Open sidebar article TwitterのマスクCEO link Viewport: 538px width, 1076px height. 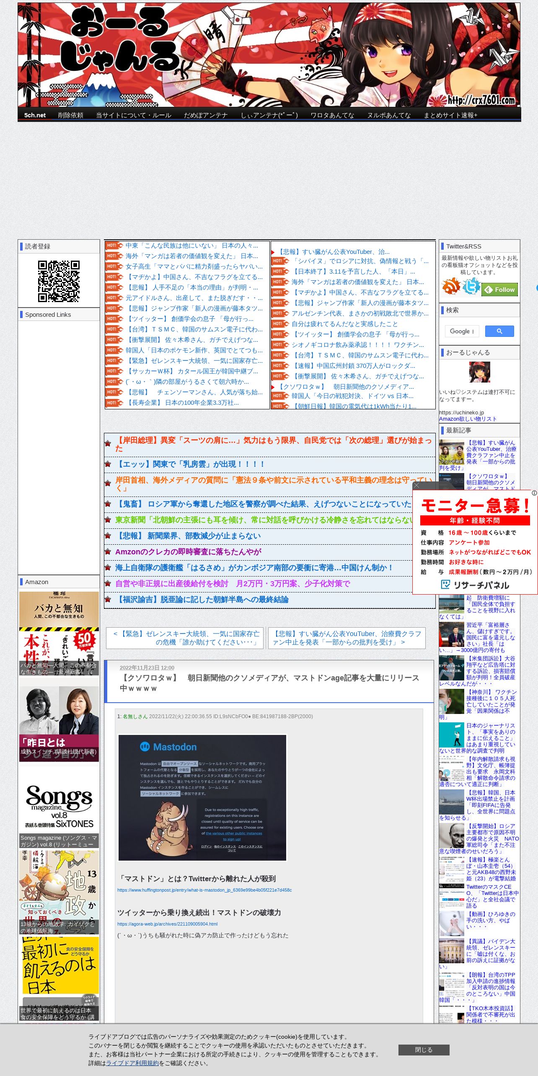492,896
